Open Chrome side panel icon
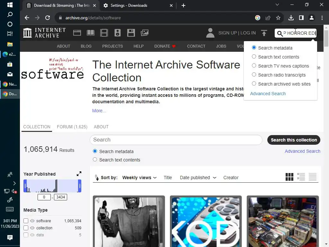Screen dimensions: 329x247 301,18
